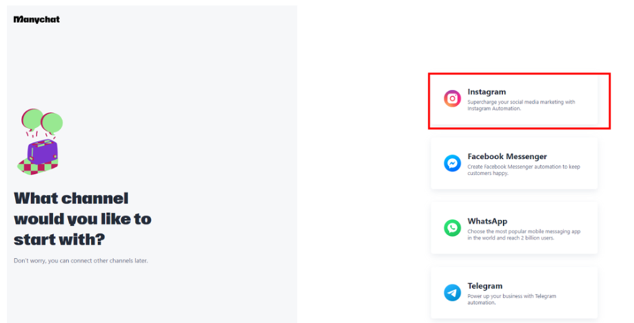This screenshot has width=634, height=323.
Task: Pick the WhatsApp channel title
Action: click(x=487, y=221)
